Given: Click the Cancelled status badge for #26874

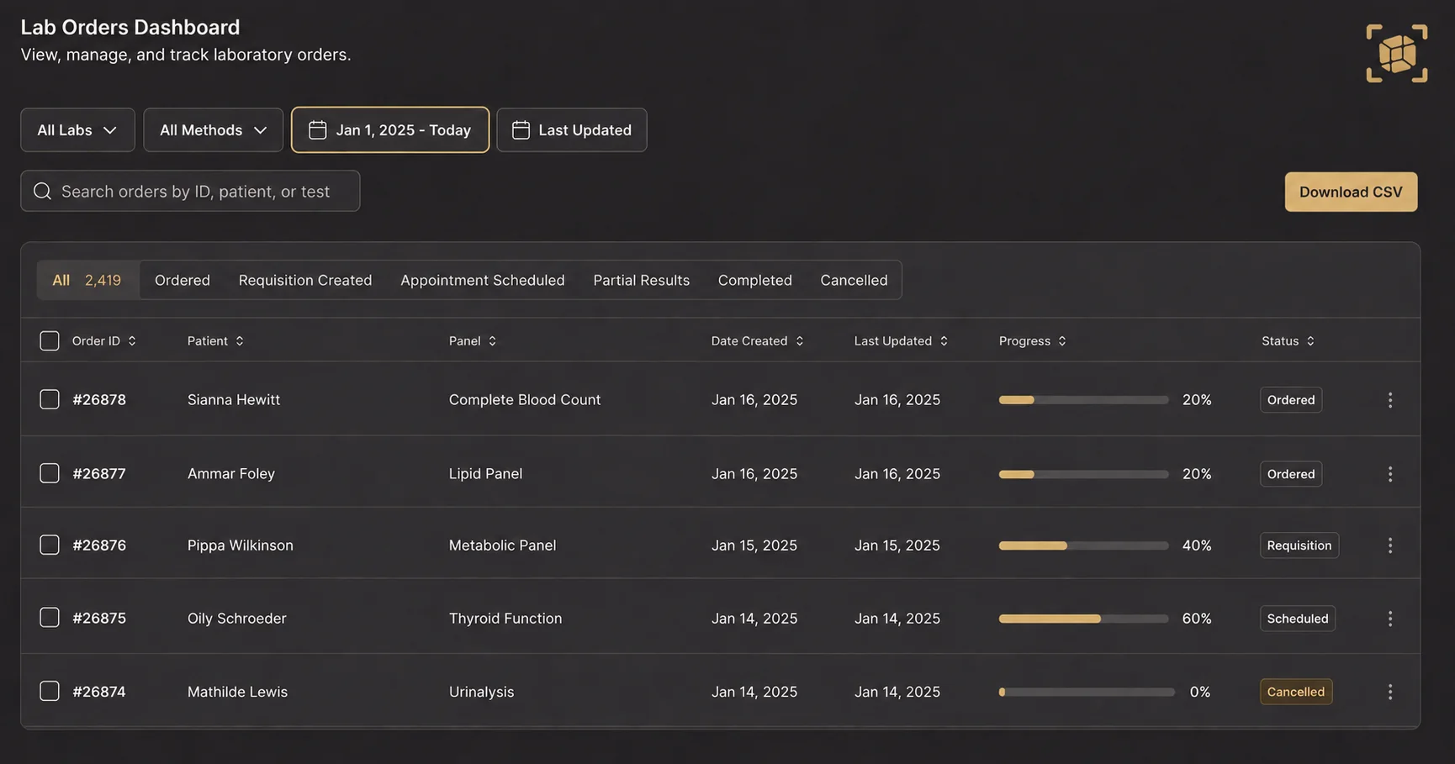Looking at the screenshot, I should click(1296, 692).
